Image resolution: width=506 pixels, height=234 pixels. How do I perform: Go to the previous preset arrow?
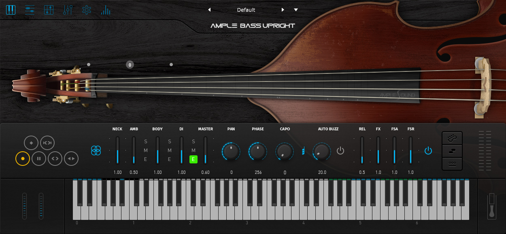209,10
